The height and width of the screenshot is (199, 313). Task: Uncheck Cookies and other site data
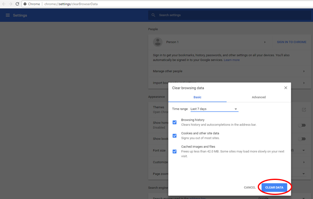tap(174, 136)
